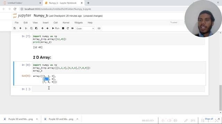Close the Untitled Folder tab
Screen dimensions: 222x124
tap(40, 3)
